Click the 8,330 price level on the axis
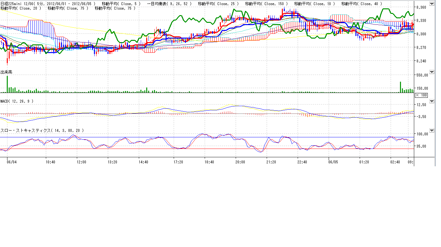This screenshot has width=441, height=247. pyautogui.click(x=421, y=21)
